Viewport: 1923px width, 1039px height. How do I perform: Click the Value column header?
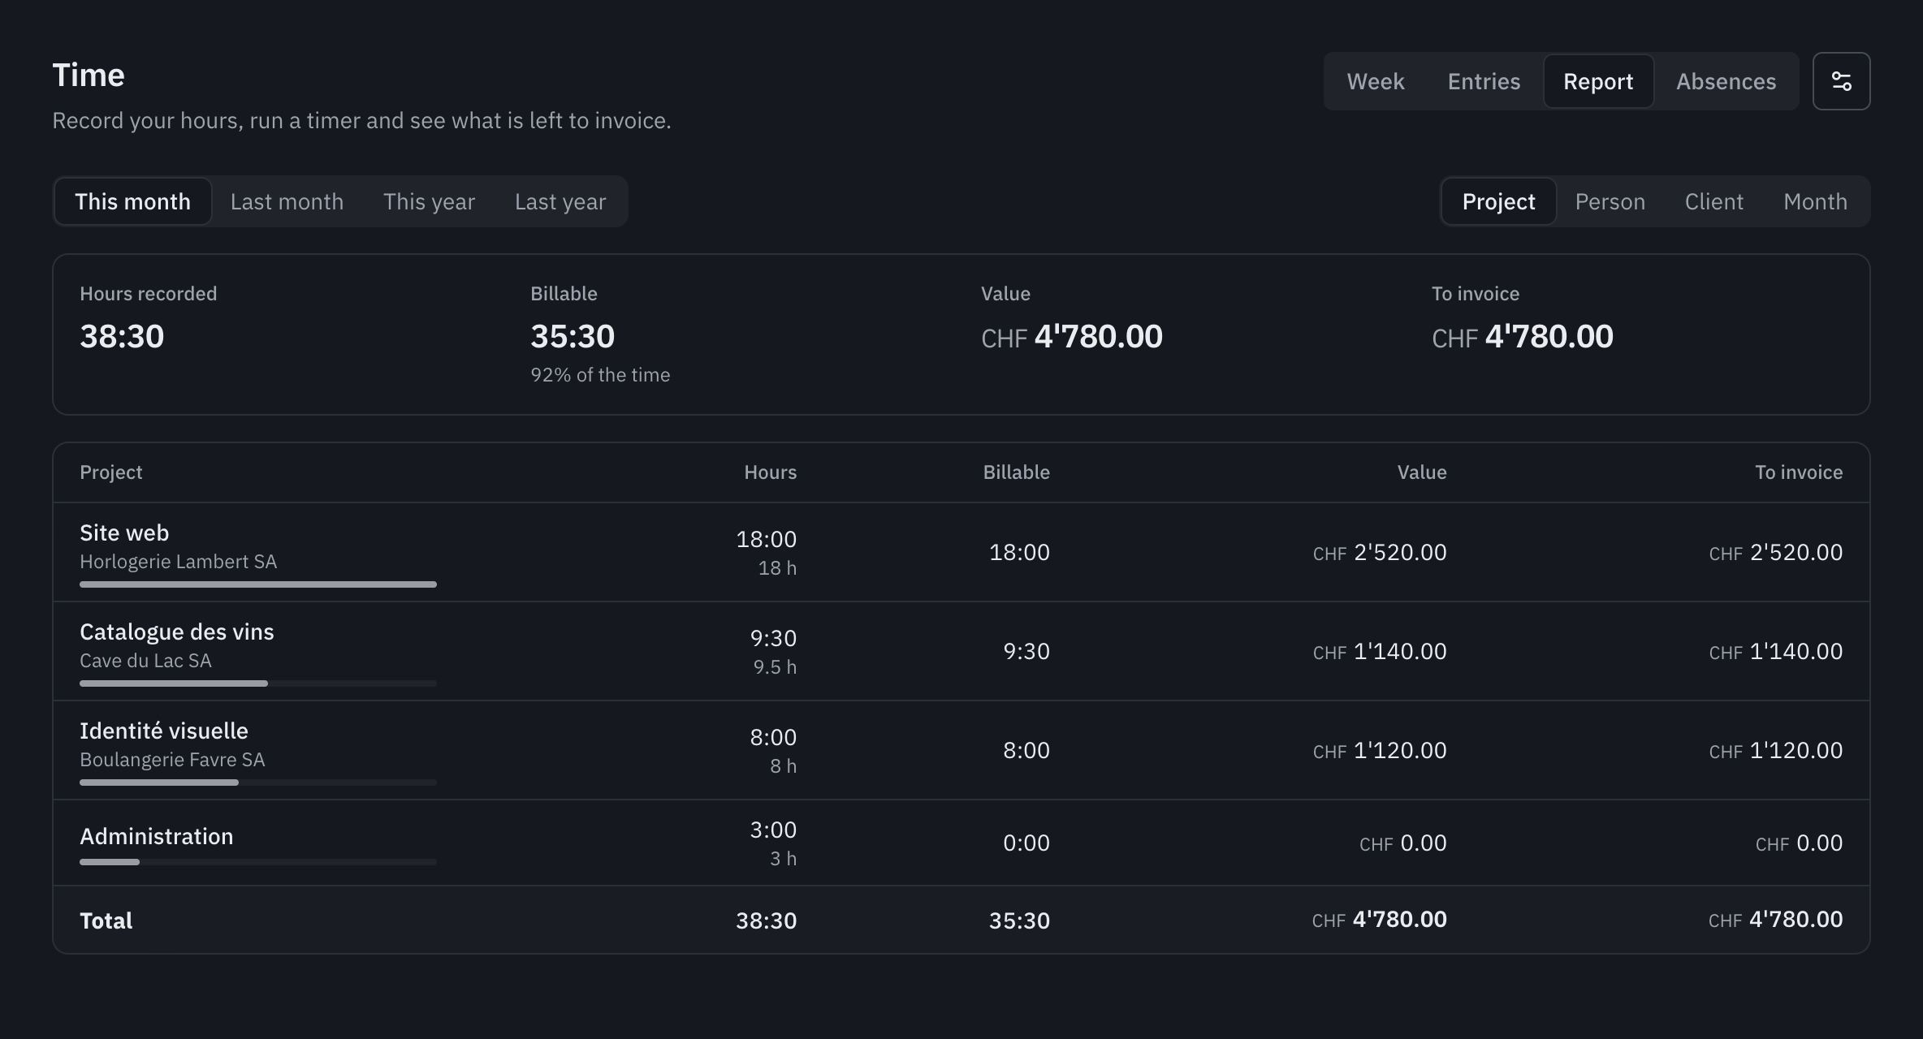[x=1421, y=472]
